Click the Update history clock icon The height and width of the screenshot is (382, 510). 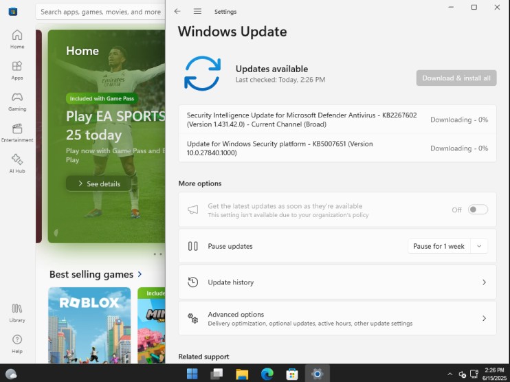(x=193, y=282)
